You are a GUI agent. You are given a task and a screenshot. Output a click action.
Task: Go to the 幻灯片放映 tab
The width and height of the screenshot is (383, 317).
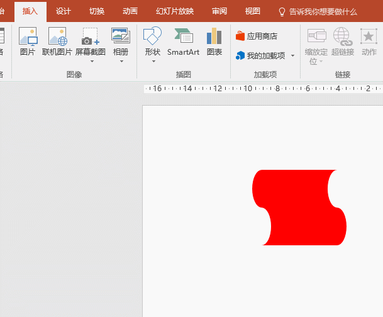coord(175,11)
